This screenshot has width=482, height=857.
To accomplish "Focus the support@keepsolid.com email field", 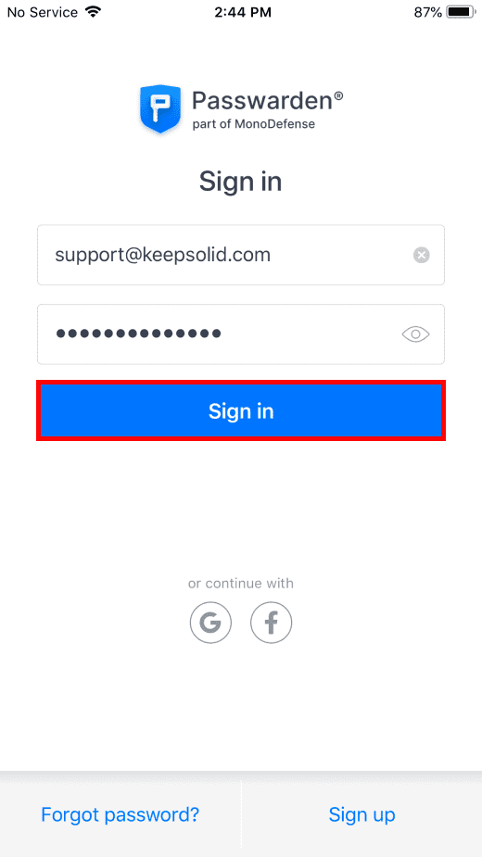I will 241,255.
